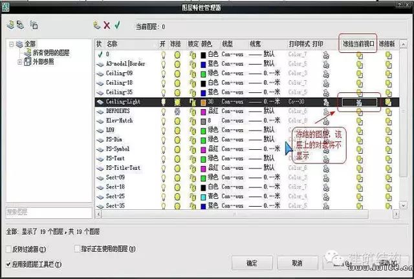
Task: Toggle Ceiling-Light current viewport freeze
Action: (360, 102)
